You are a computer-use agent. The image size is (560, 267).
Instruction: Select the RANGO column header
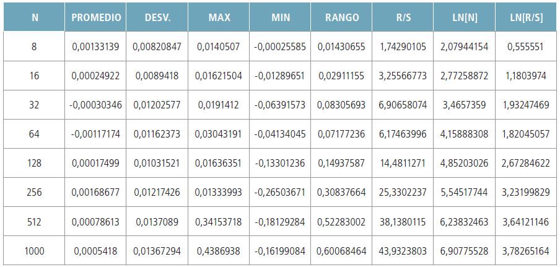coord(342,17)
